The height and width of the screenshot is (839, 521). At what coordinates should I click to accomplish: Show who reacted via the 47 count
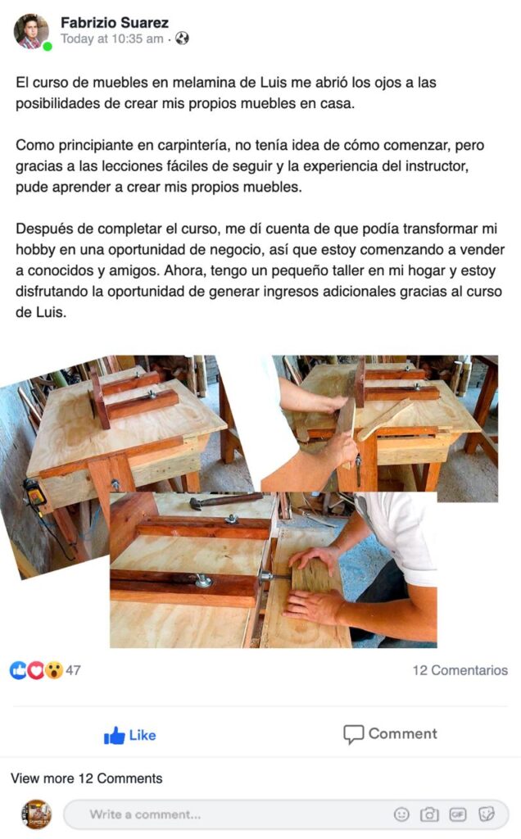(x=73, y=670)
